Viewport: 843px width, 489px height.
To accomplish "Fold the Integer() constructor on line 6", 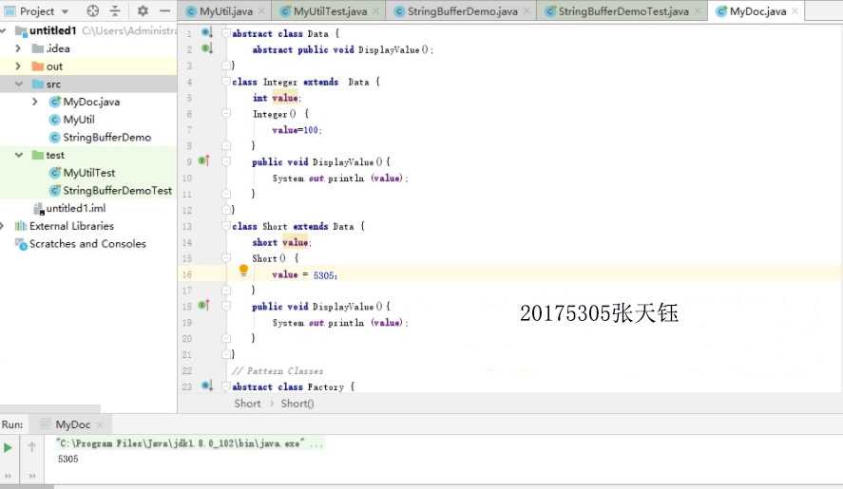I will click(x=226, y=113).
